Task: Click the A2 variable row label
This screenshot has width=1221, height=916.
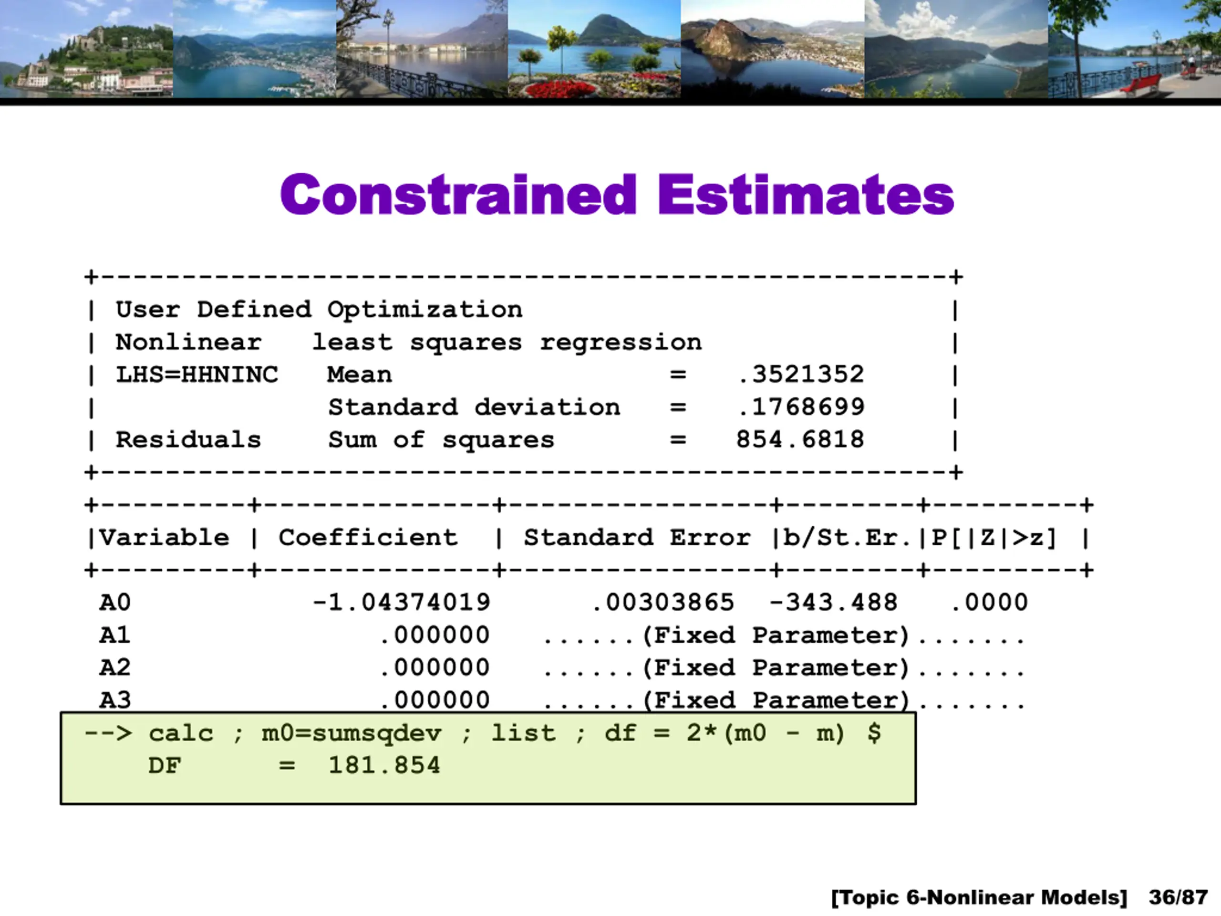Action: (115, 668)
